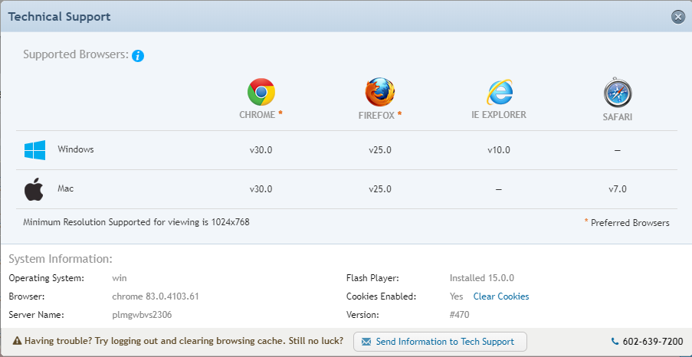Click Flash Player value Installed 15.0.0

click(x=482, y=278)
